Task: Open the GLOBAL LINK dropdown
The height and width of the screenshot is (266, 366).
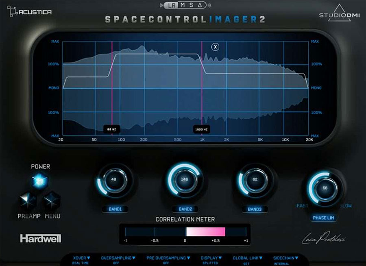Action: coord(247,258)
